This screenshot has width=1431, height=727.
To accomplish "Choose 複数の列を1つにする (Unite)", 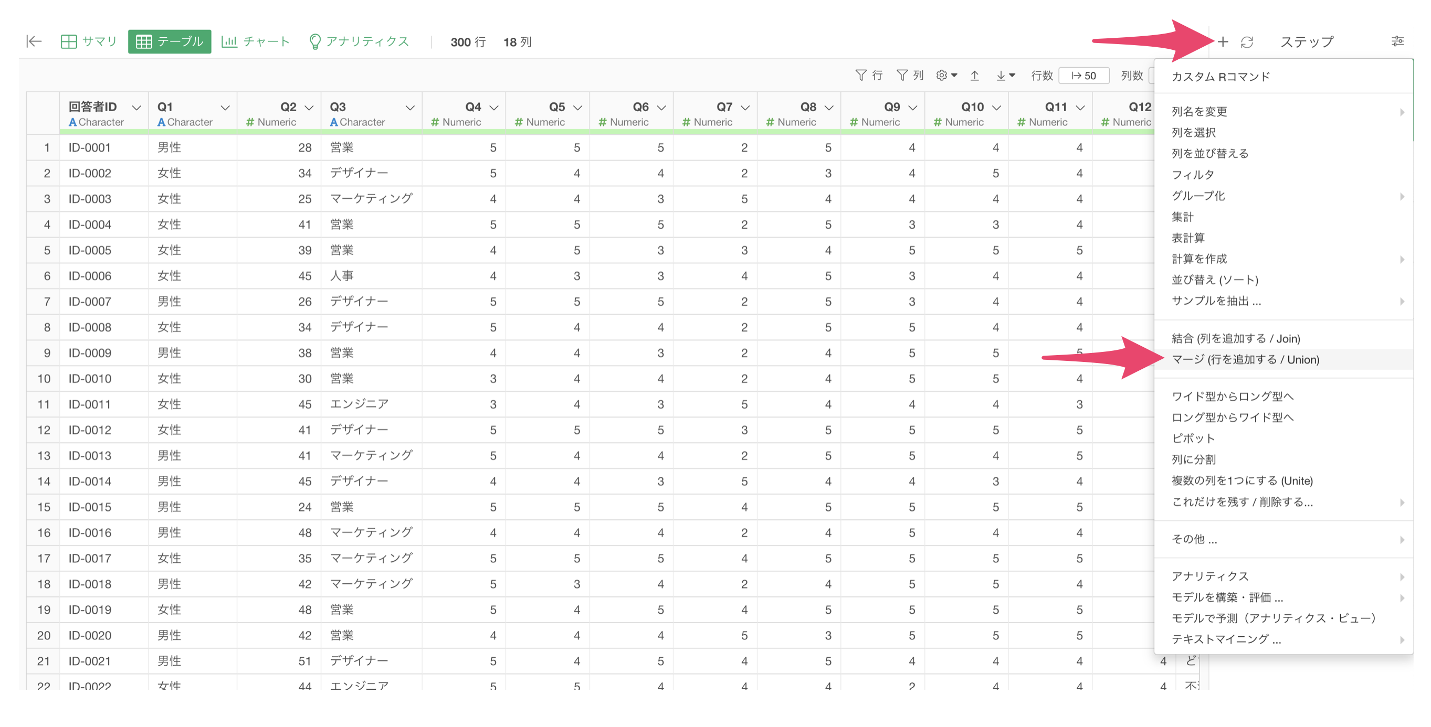I will coord(1283,480).
